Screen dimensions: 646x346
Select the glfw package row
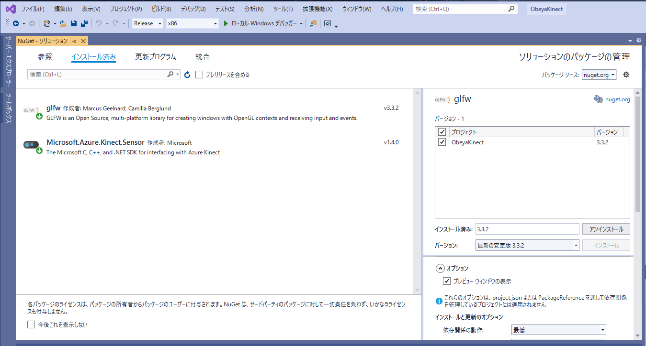click(215, 113)
